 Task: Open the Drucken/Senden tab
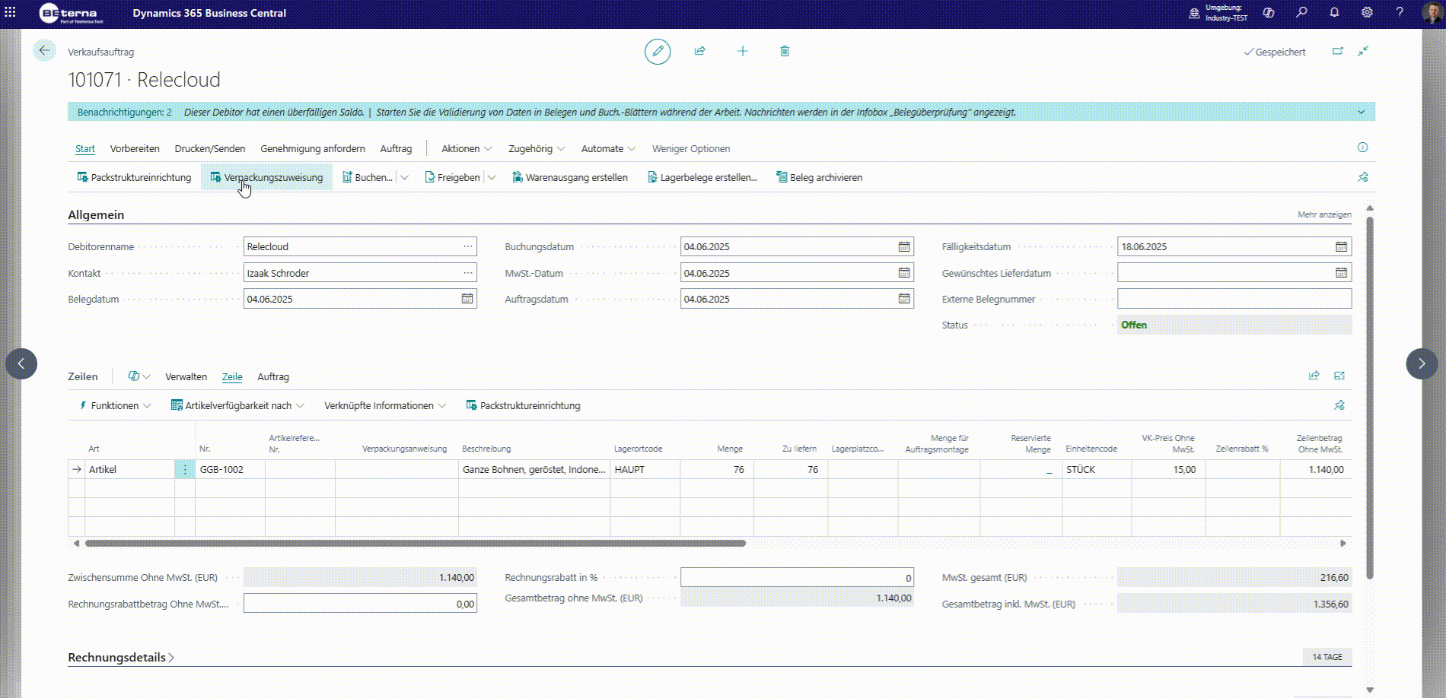(x=210, y=148)
